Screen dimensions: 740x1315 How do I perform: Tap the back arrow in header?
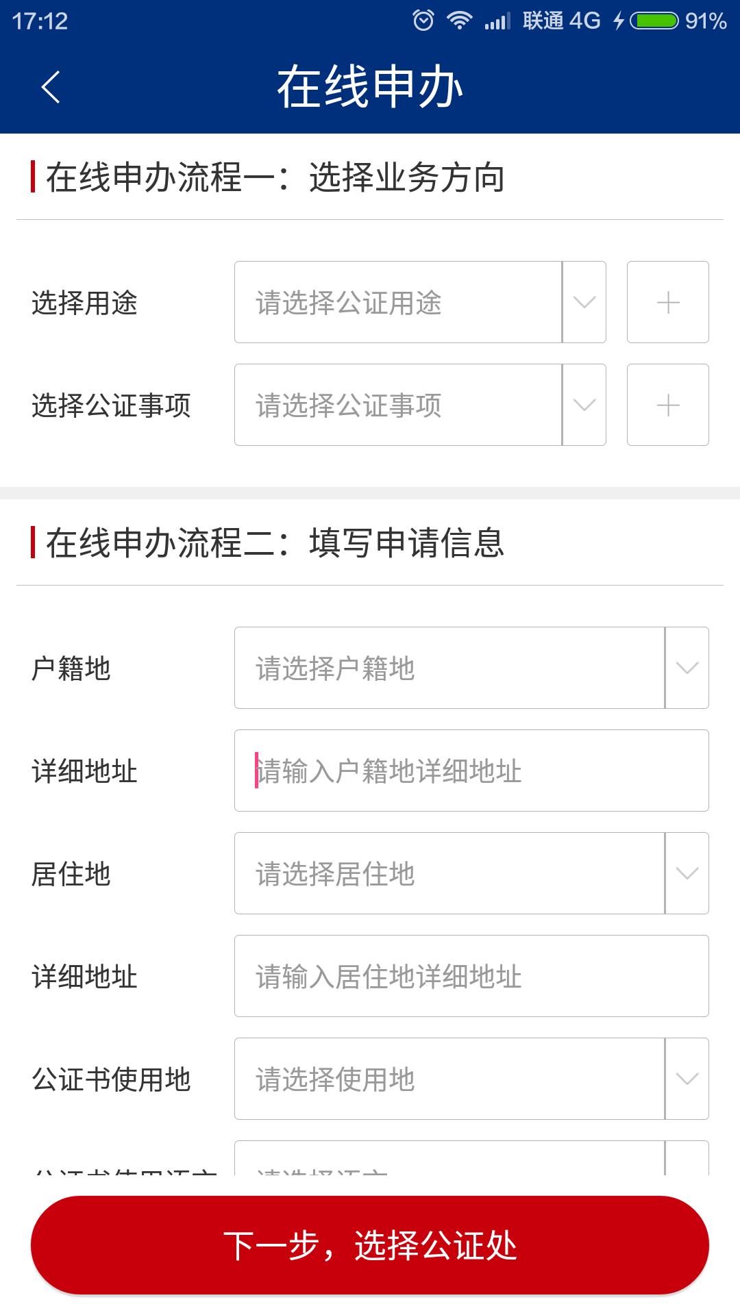pos(51,87)
